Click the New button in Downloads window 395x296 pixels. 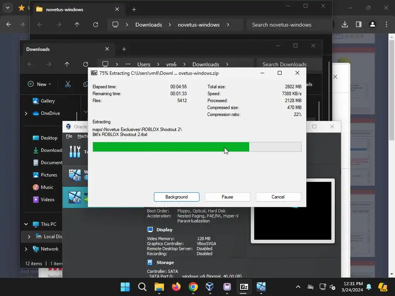point(39,84)
